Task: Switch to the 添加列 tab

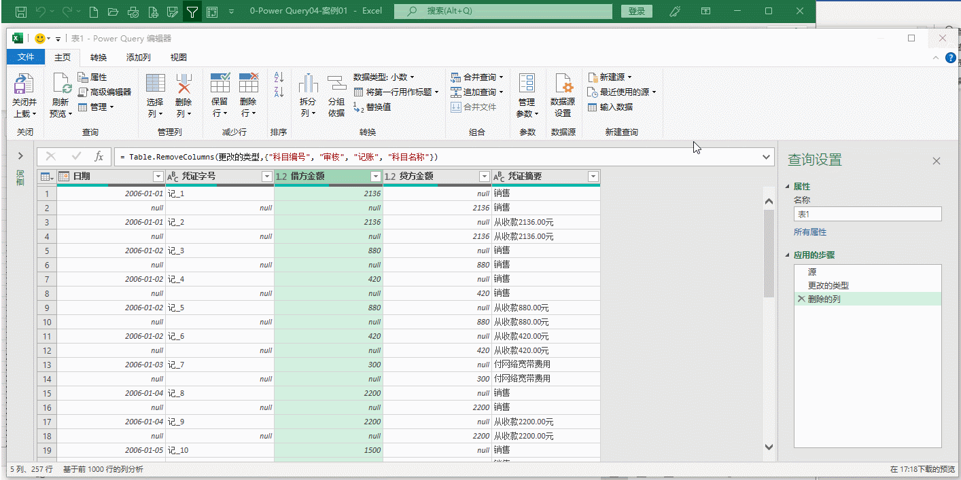Action: [138, 58]
